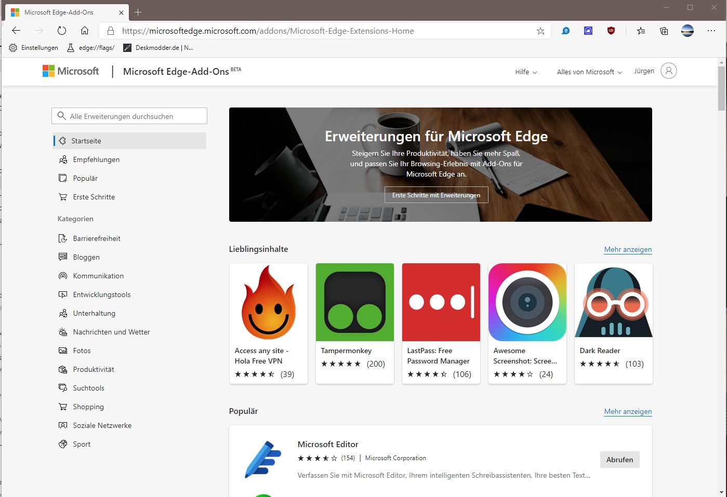Screen dimensions: 727x497
Task: Open the LastPass Free Password Manager card
Action: (x=441, y=324)
